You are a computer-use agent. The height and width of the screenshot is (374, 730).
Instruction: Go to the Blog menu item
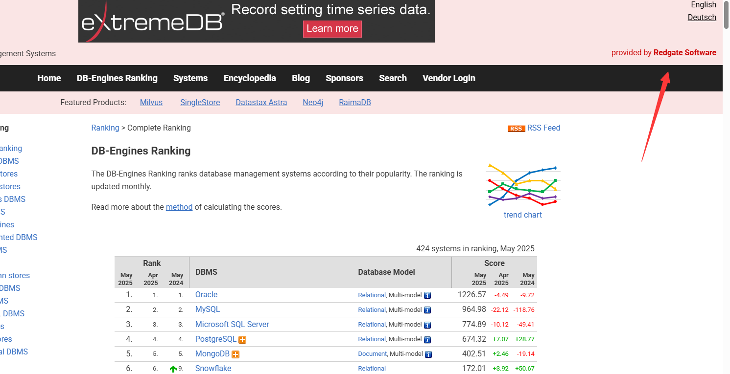(x=301, y=78)
